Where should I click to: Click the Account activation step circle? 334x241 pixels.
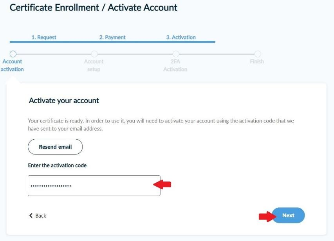tap(13, 54)
